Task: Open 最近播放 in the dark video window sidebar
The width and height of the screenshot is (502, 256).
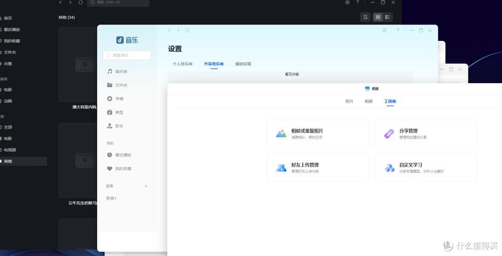Action: (x=12, y=29)
